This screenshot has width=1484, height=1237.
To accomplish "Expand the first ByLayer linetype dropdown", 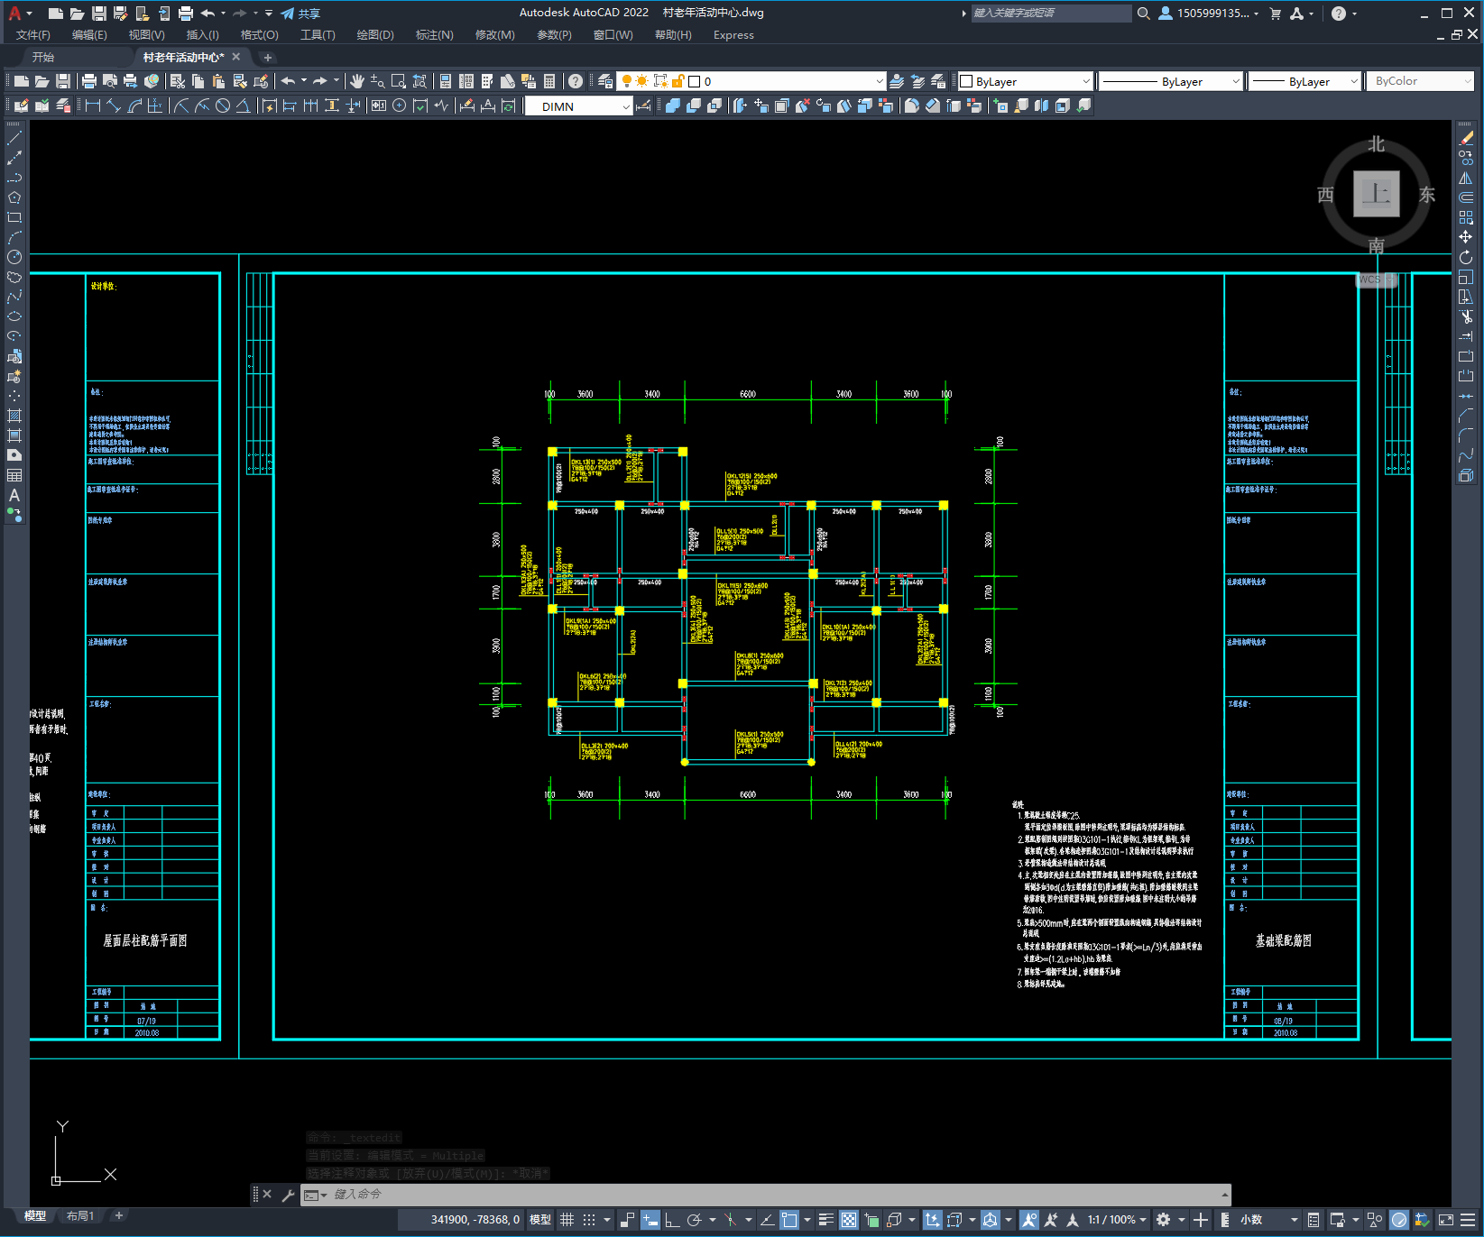I will [1170, 81].
